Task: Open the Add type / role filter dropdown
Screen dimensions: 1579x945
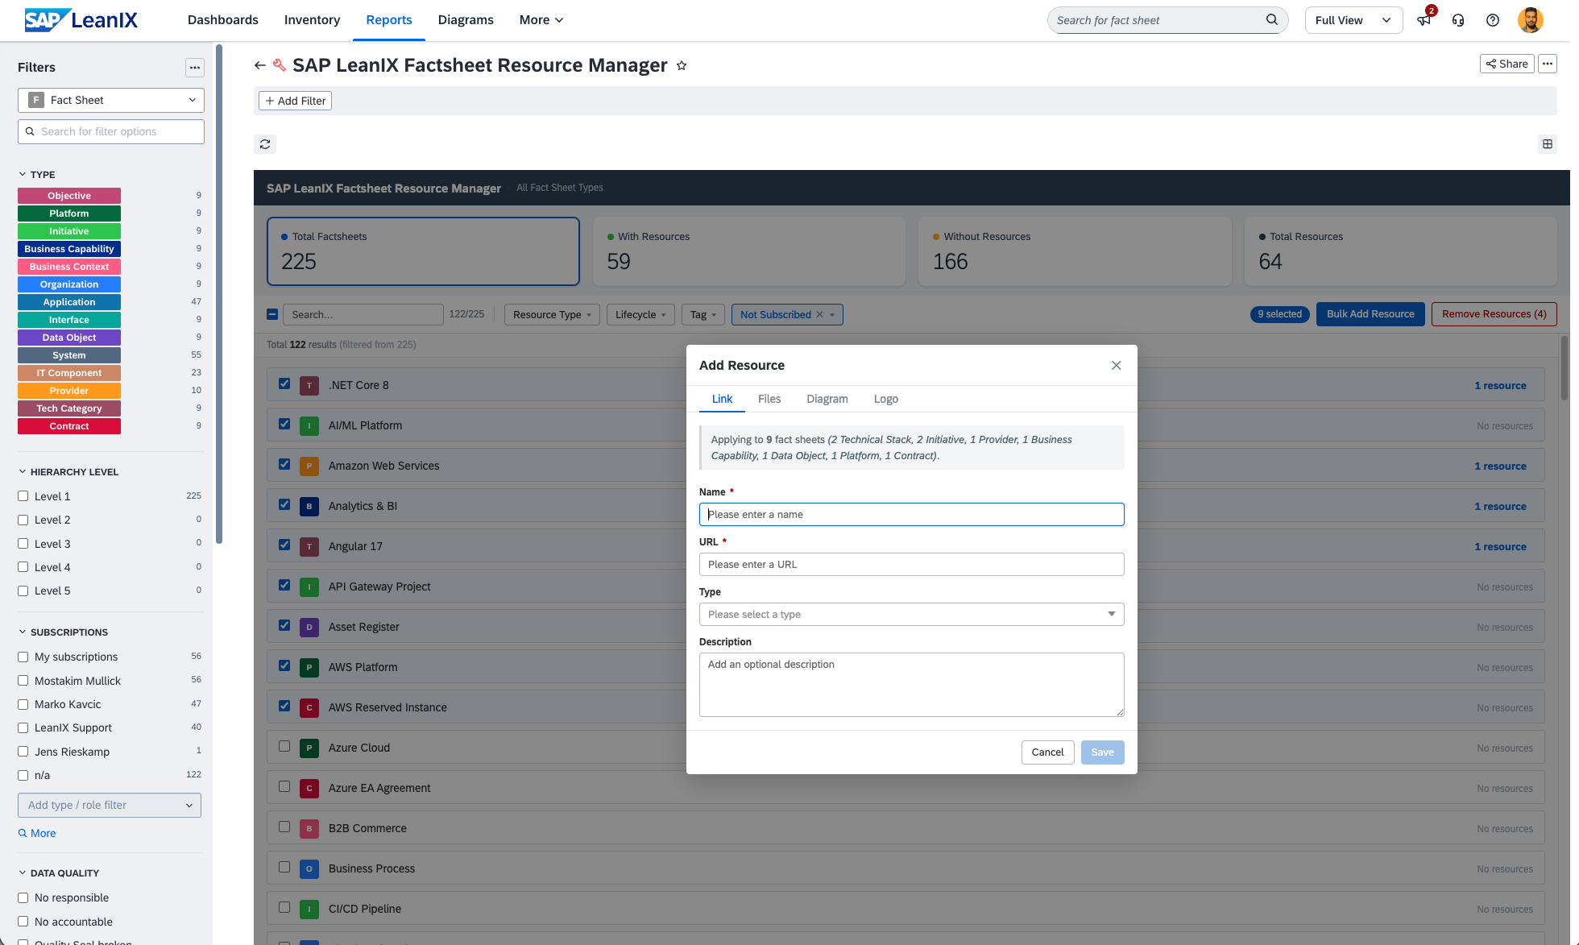Action: [110, 805]
